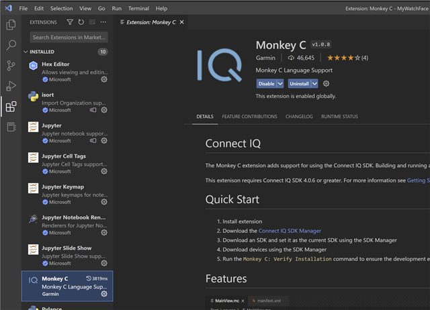430x310 pixels.
Task: Select the Extension: Monkey C editor tab
Action: (150, 22)
